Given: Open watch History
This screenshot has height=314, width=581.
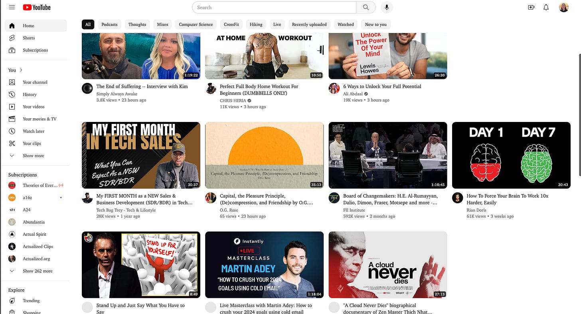Looking at the screenshot, I should (x=36, y=94).
